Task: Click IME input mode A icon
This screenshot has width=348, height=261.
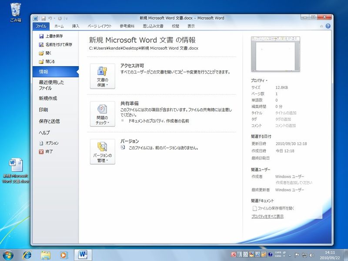Action: [x=240, y=254]
